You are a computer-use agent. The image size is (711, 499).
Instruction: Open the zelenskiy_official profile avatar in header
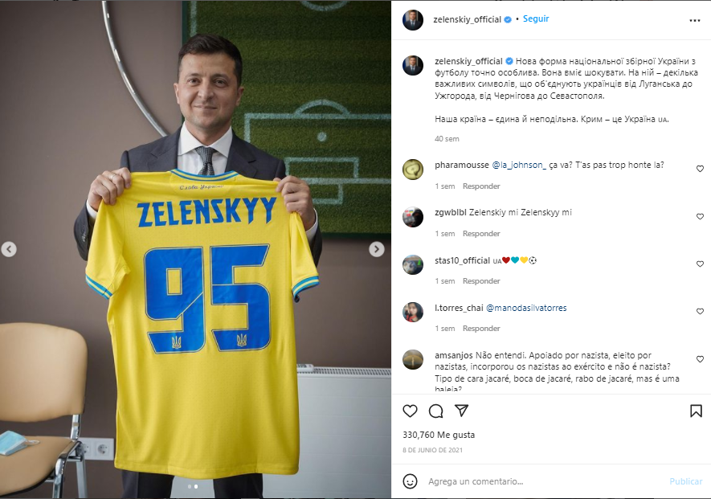(x=413, y=20)
